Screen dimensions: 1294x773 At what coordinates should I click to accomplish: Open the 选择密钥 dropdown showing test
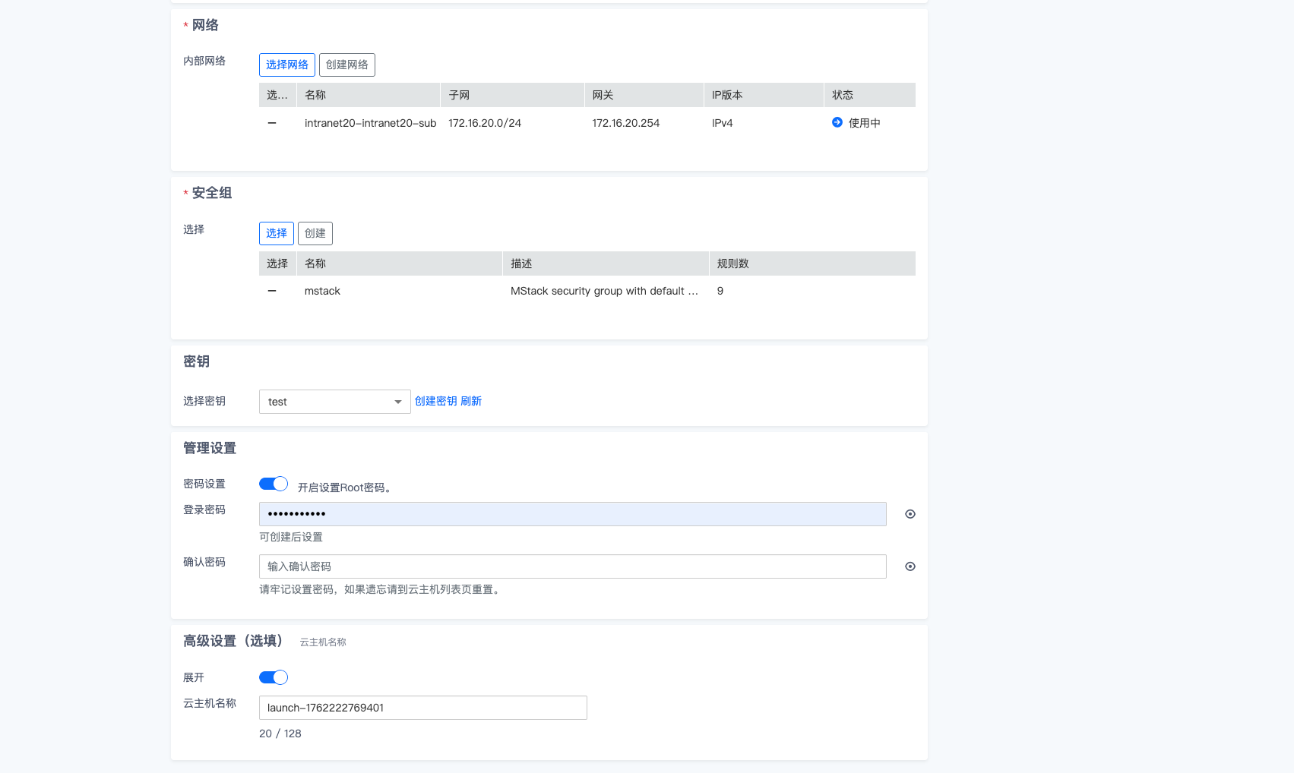(327, 402)
